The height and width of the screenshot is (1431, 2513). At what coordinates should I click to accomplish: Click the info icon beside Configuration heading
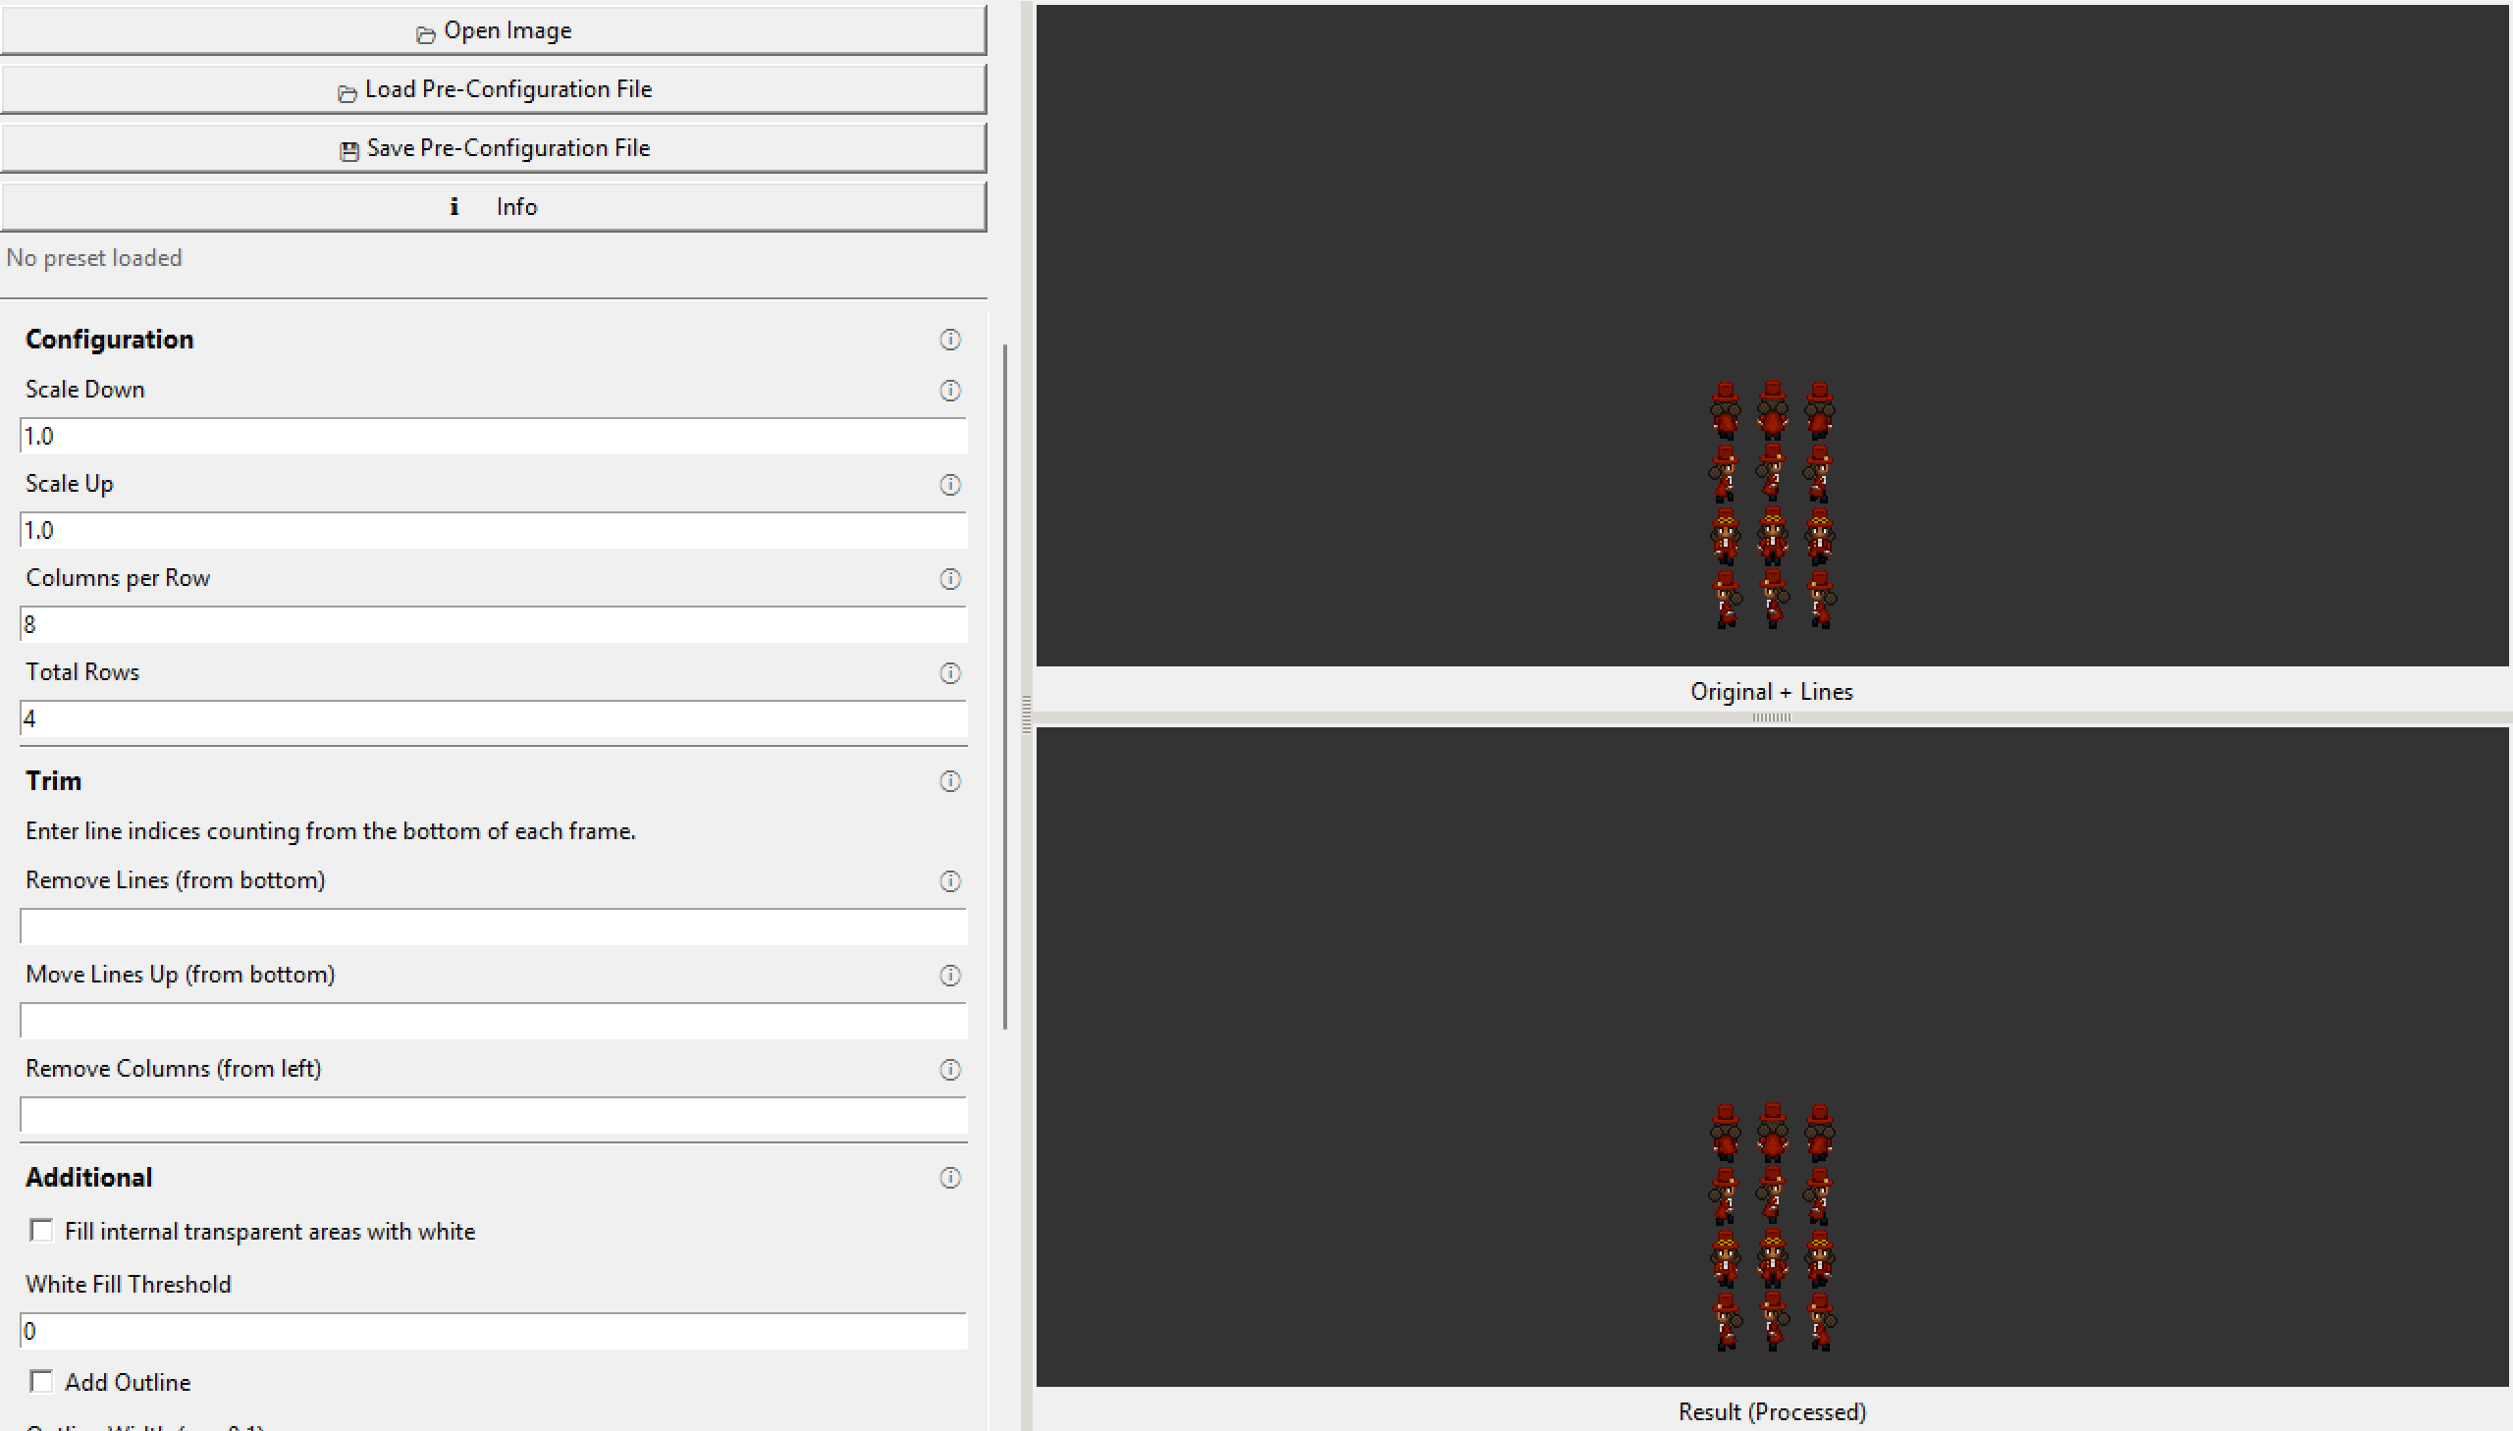[x=949, y=339]
